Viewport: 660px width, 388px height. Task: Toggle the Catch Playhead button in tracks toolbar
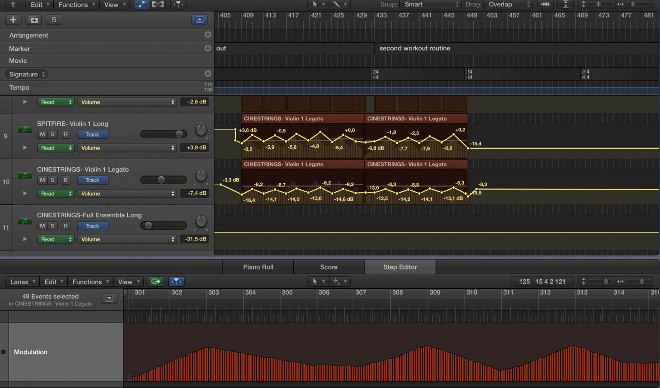[178, 4]
